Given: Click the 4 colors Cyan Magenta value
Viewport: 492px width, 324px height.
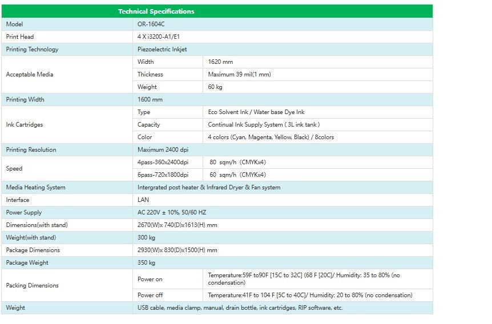Looking at the screenshot, I should click(x=271, y=137).
